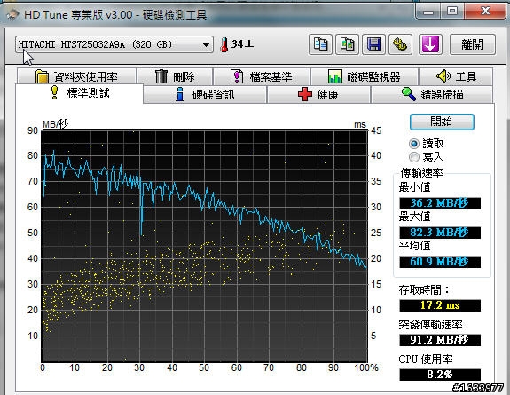Click the HD Tune title bar icon
Image resolution: width=510 pixels, height=395 pixels.
click(12, 14)
